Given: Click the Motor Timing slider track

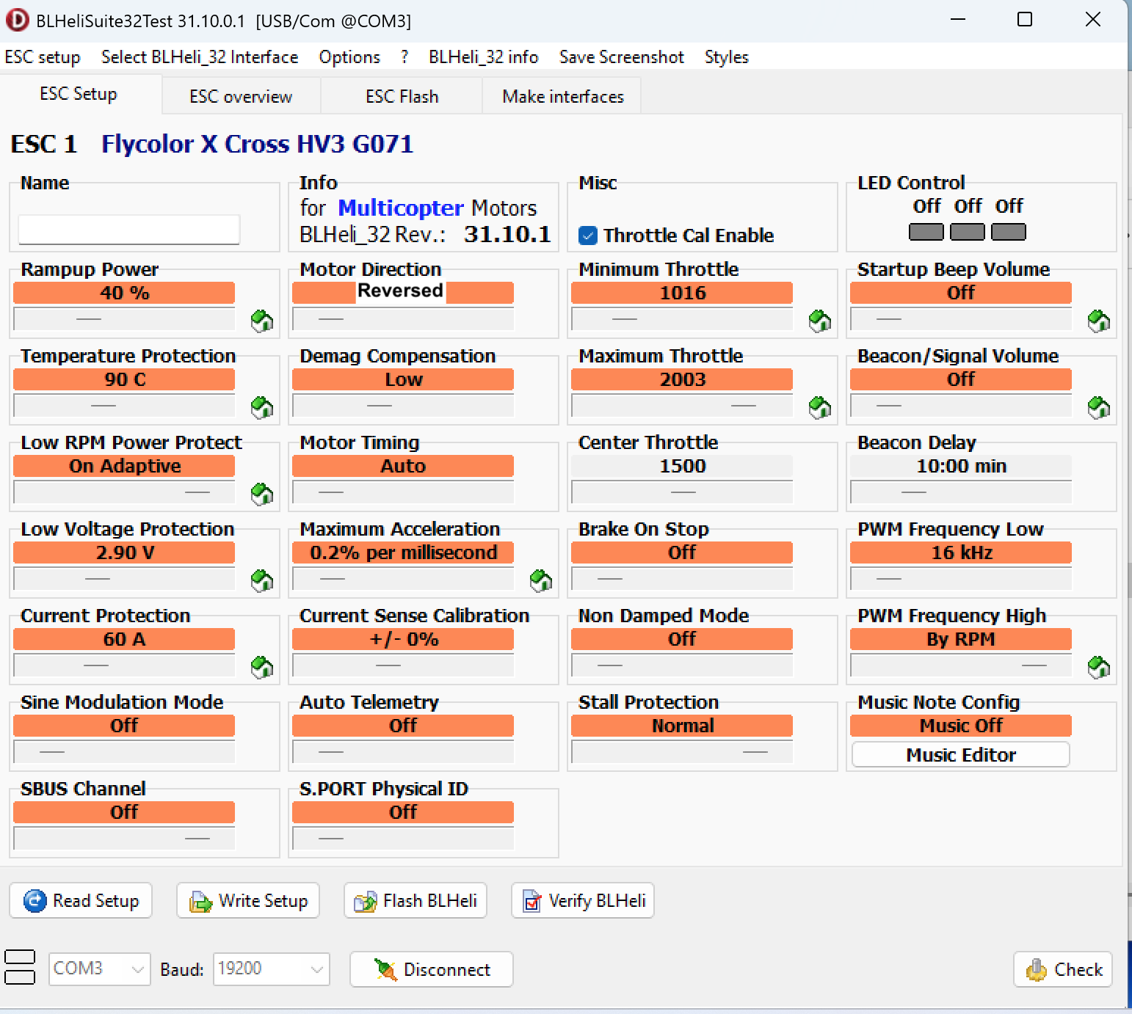Looking at the screenshot, I should point(403,492).
